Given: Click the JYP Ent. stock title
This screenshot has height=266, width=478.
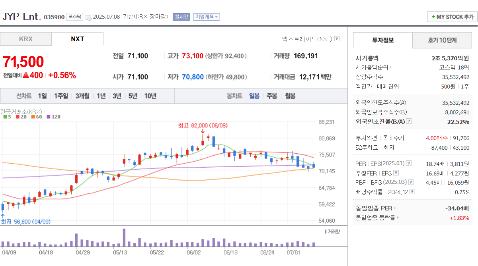Looking at the screenshot, I should click(x=21, y=16).
